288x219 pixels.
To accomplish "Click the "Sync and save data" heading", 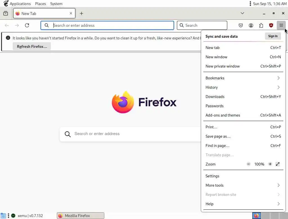I will coord(222,36).
